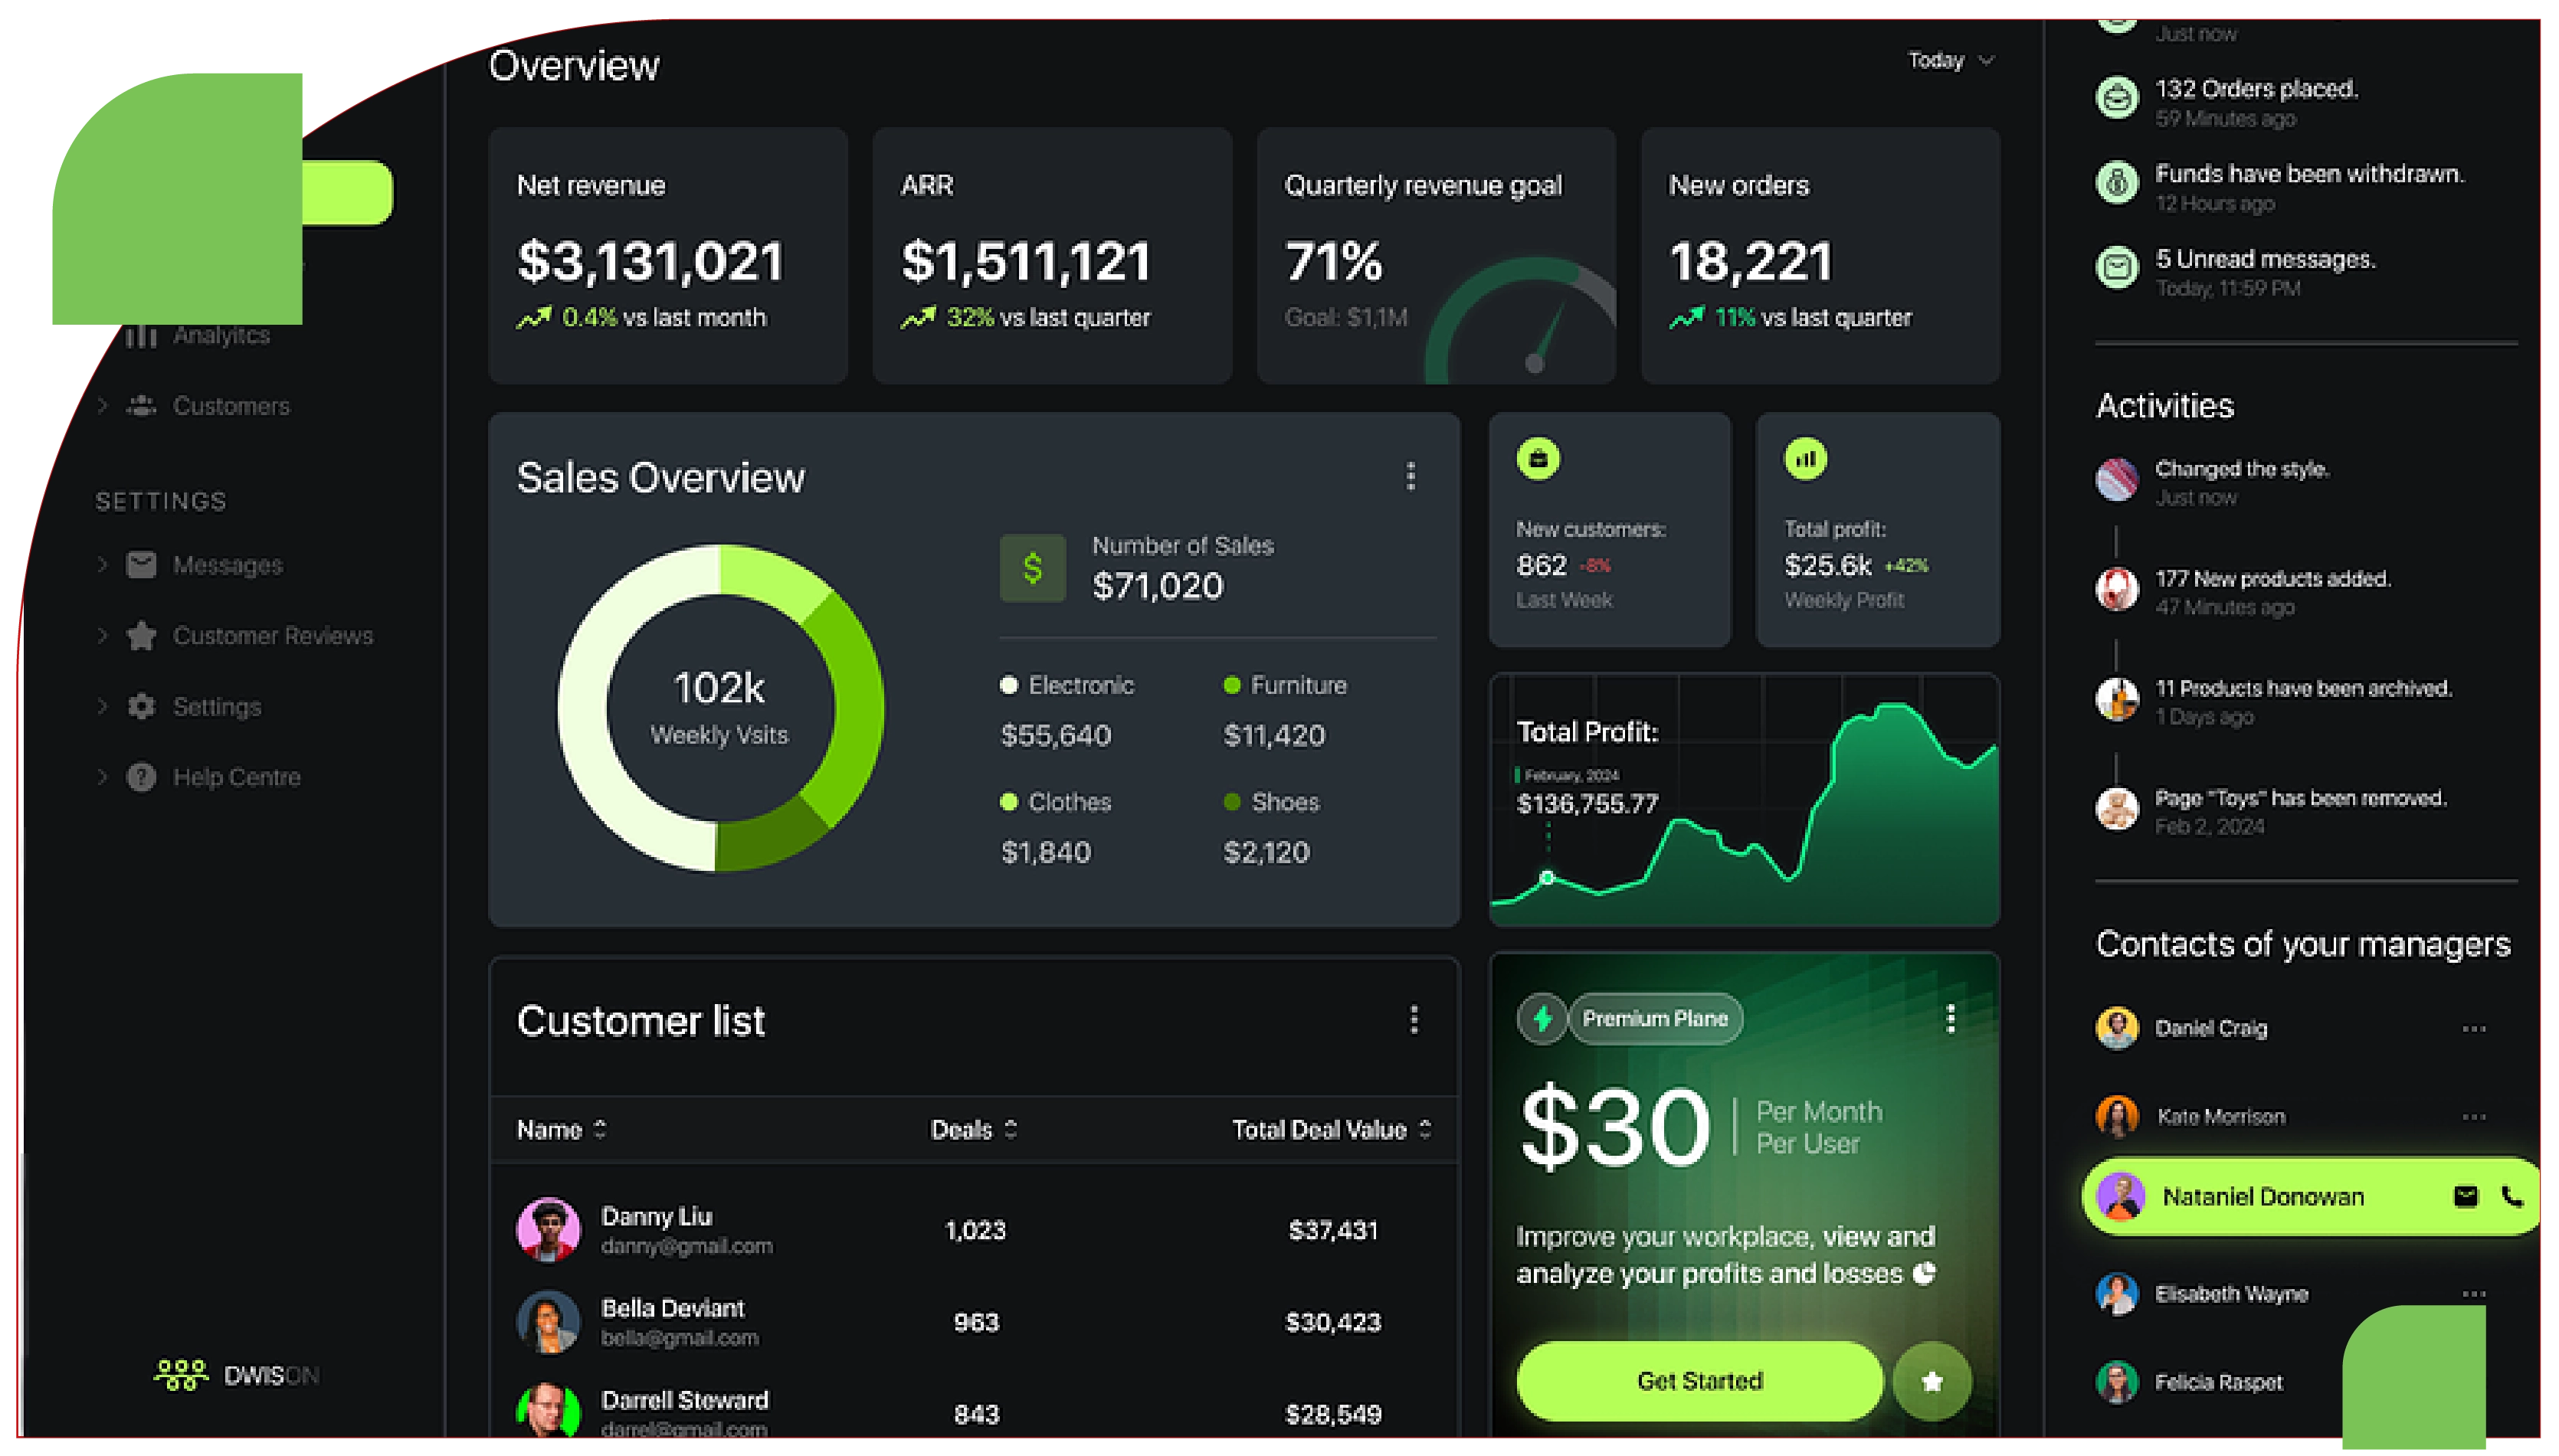The width and height of the screenshot is (2559, 1456).
Task: Click the email icon next to Nataniel Donowan
Action: click(2468, 1196)
